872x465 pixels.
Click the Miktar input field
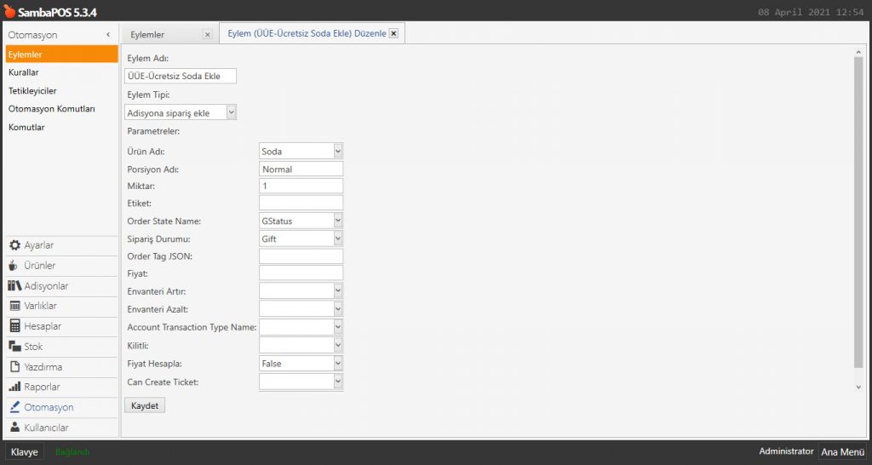301,186
